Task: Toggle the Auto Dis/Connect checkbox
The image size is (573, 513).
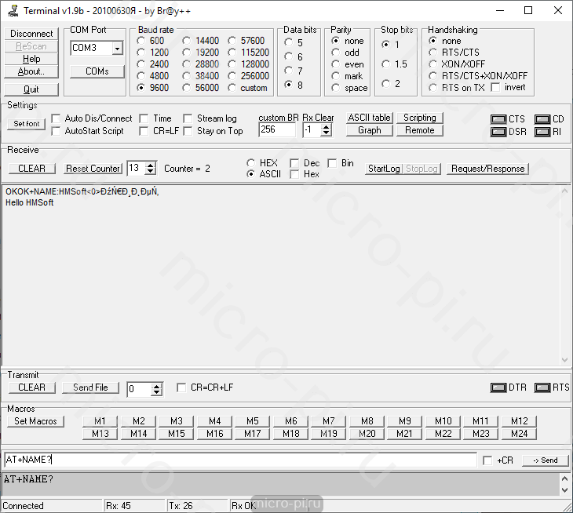Action: tap(56, 118)
